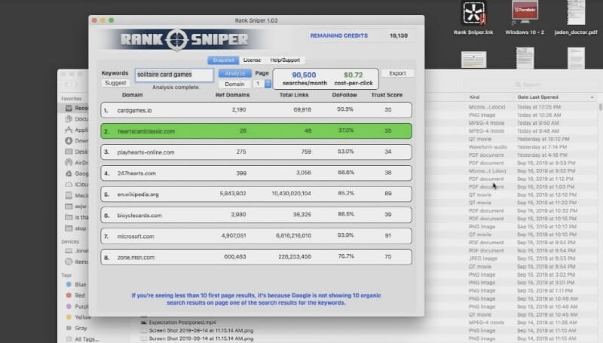Image resolution: width=603 pixels, height=343 pixels.
Task: Click the Rank Sniper crosshair logo
Action: point(177,39)
